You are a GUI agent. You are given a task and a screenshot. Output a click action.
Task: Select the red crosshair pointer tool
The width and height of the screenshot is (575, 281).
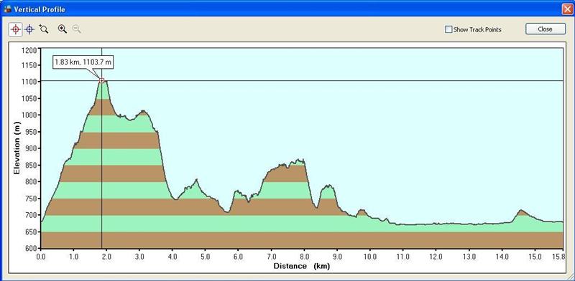[15, 29]
